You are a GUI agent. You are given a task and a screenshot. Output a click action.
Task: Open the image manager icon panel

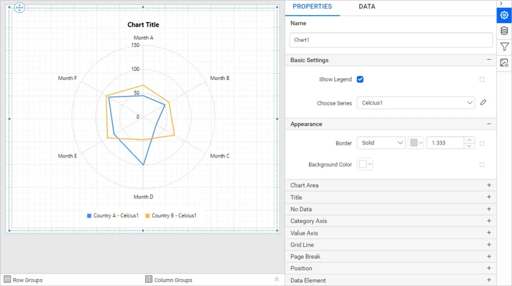point(504,63)
